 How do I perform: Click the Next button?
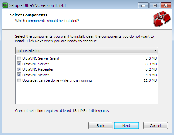126,126
